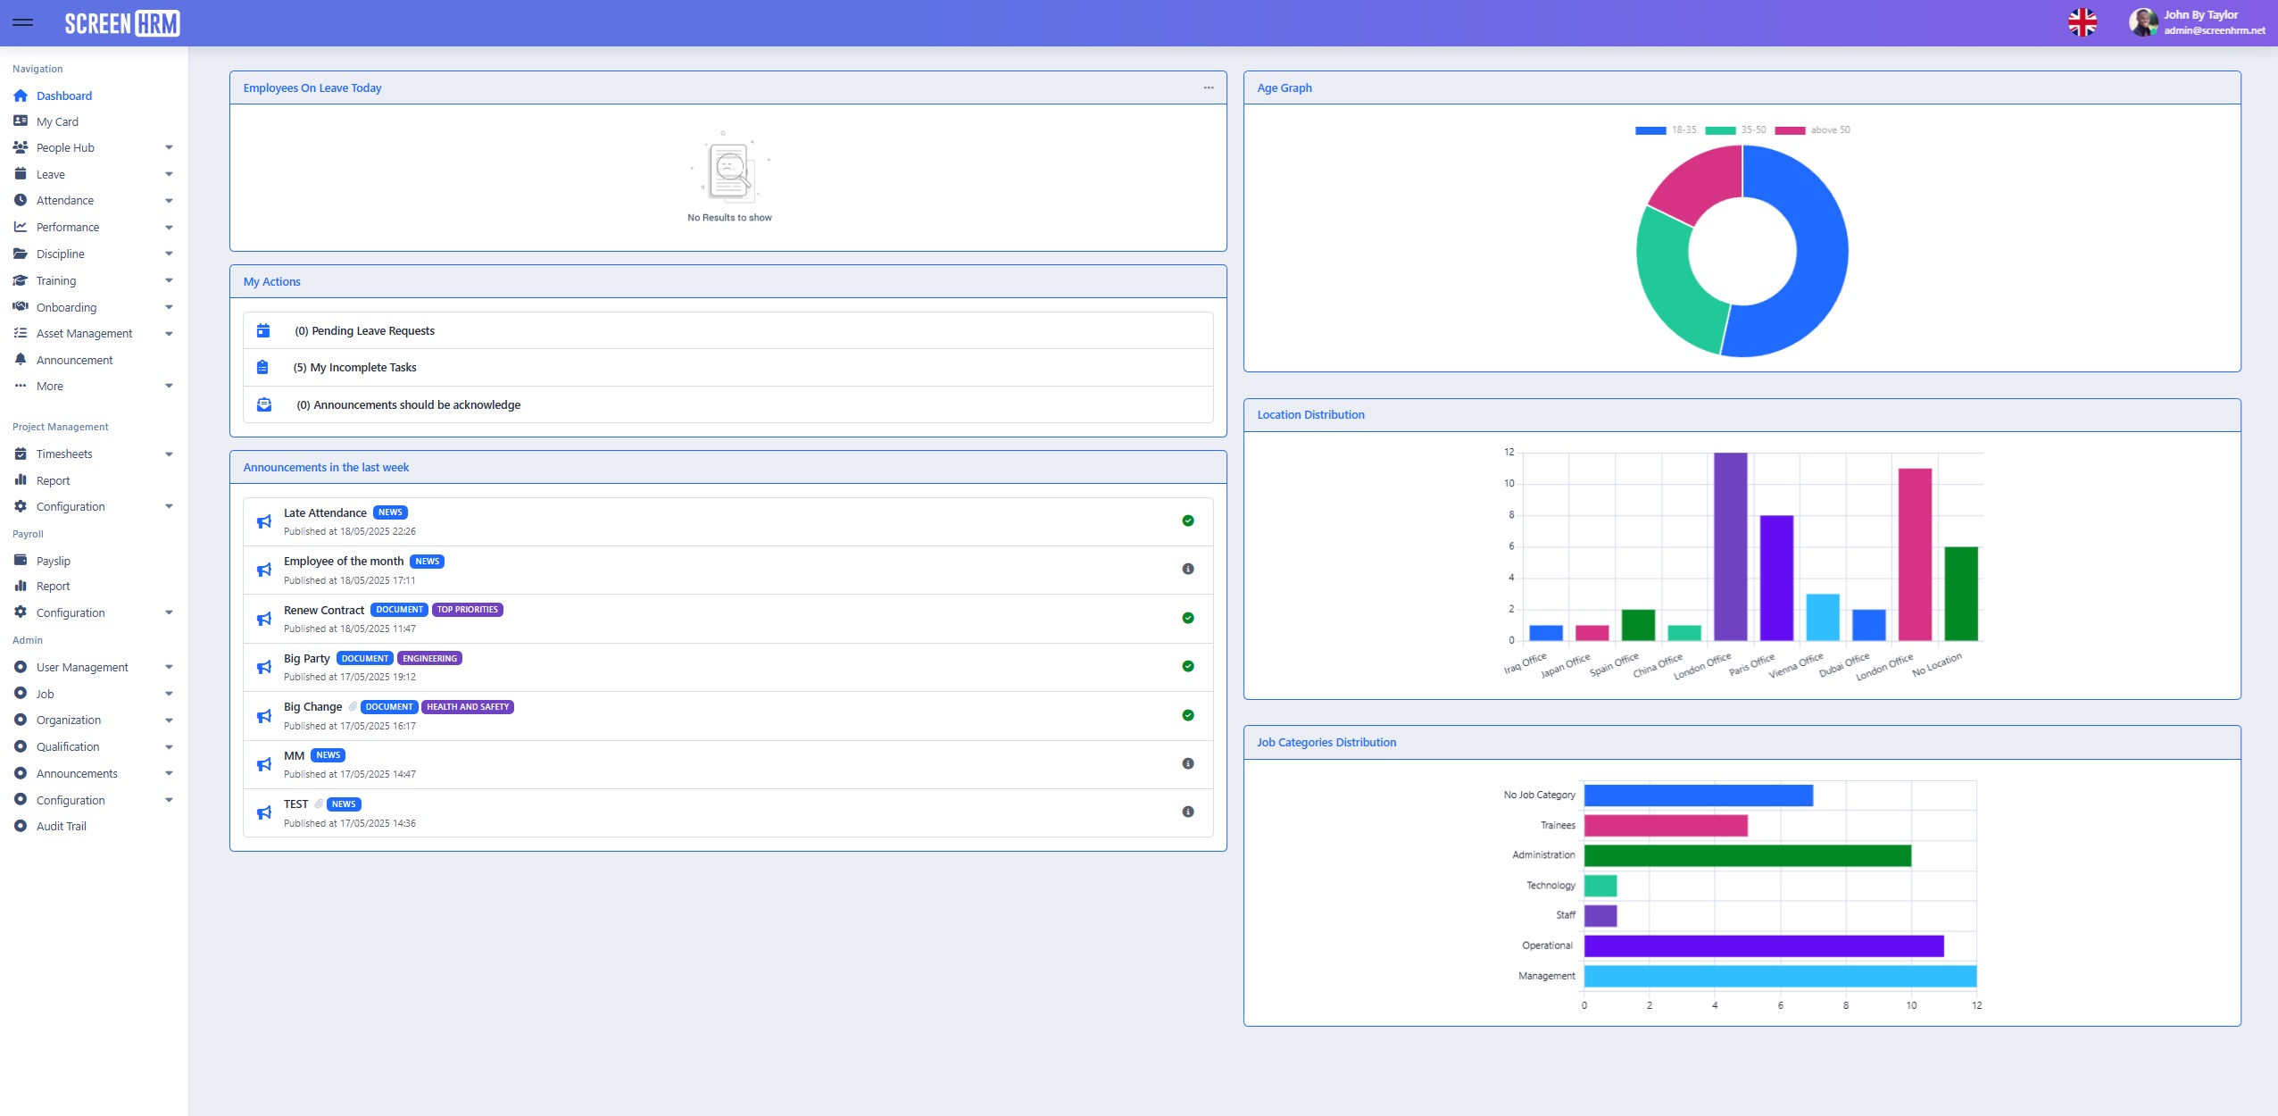The height and width of the screenshot is (1116, 2278).
Task: Toggle the green acknowledged check on Late Attendance
Action: pos(1187,521)
